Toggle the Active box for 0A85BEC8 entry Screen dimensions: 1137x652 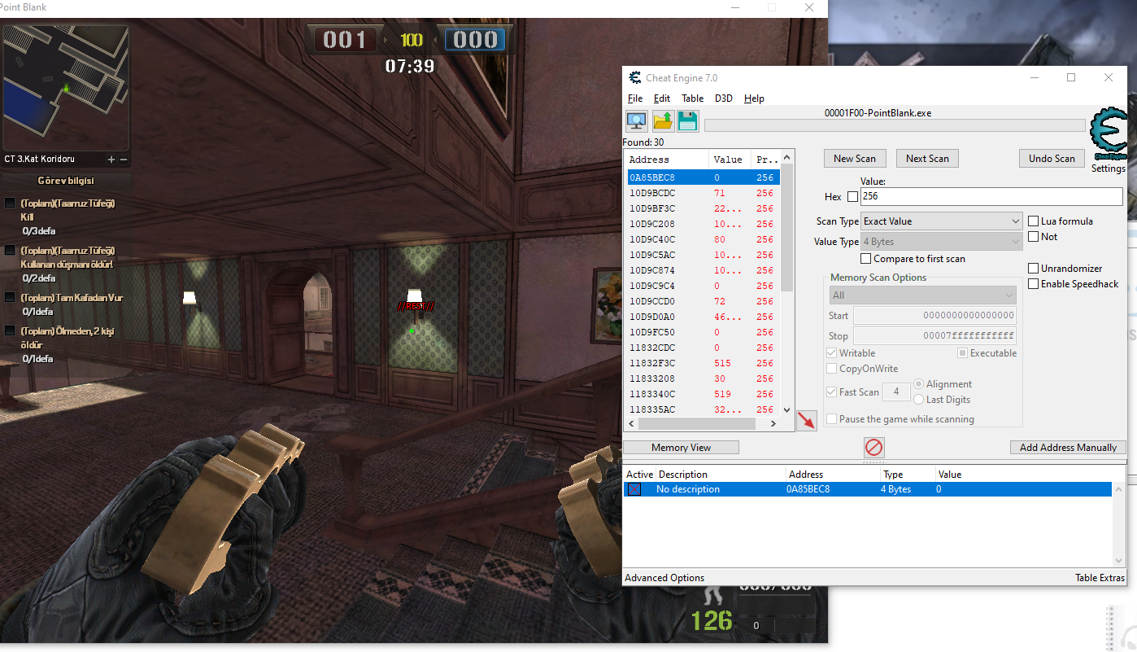[634, 489]
